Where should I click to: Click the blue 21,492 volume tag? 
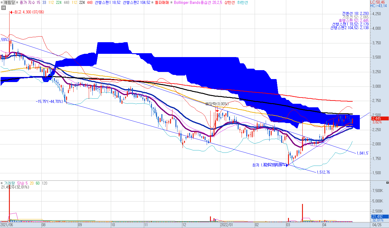tap(380, 216)
